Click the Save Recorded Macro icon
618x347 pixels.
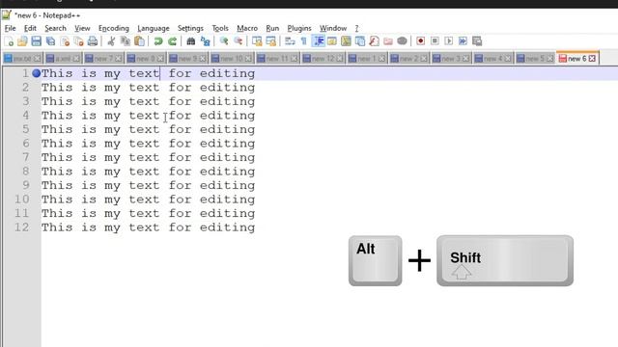coord(477,40)
